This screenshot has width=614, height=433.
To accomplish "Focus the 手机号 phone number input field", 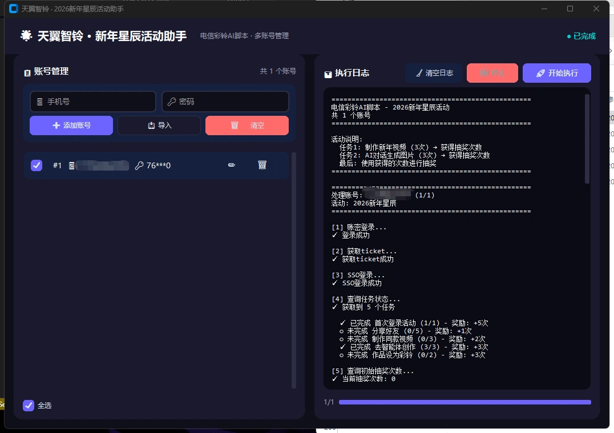I will pyautogui.click(x=93, y=102).
